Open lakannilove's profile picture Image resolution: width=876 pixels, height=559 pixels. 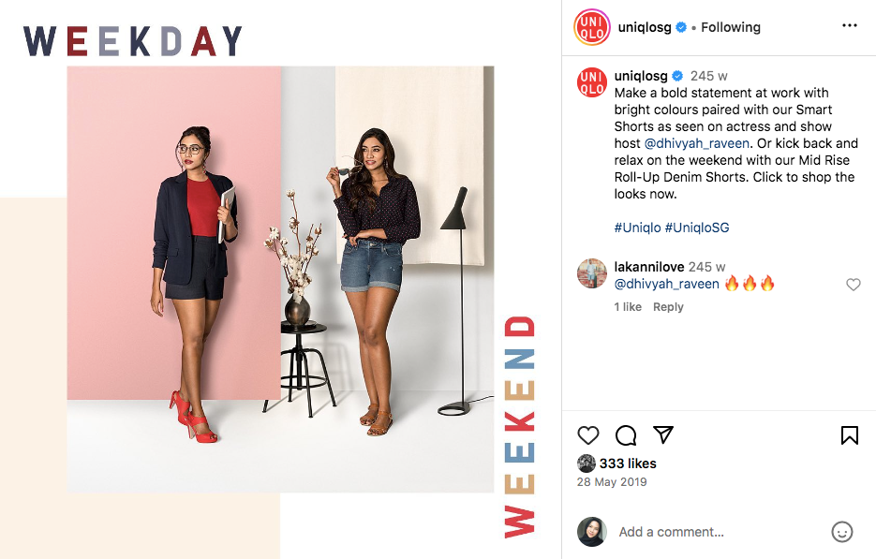pyautogui.click(x=591, y=273)
